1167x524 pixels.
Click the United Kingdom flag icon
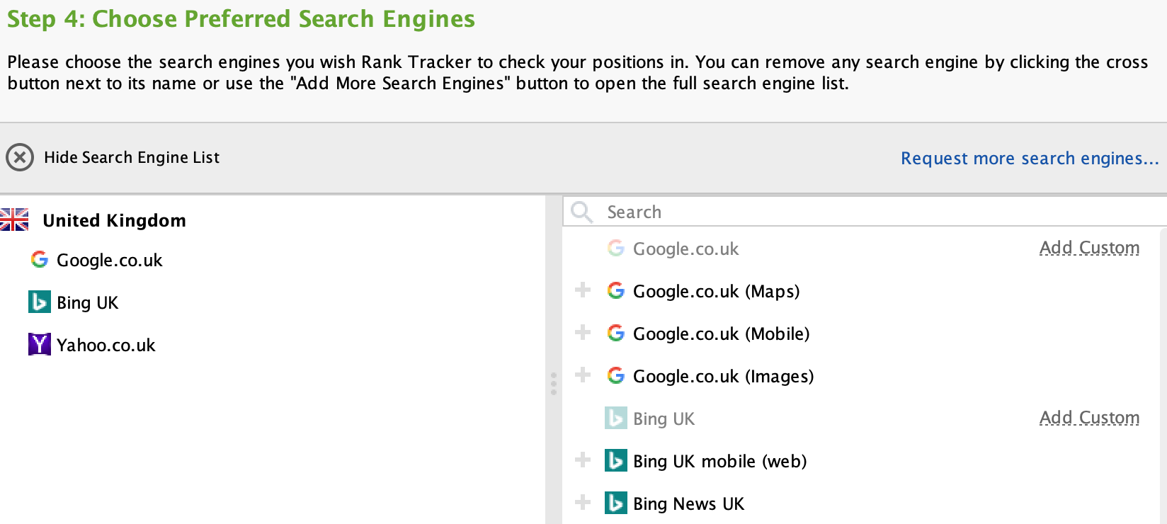click(14, 220)
